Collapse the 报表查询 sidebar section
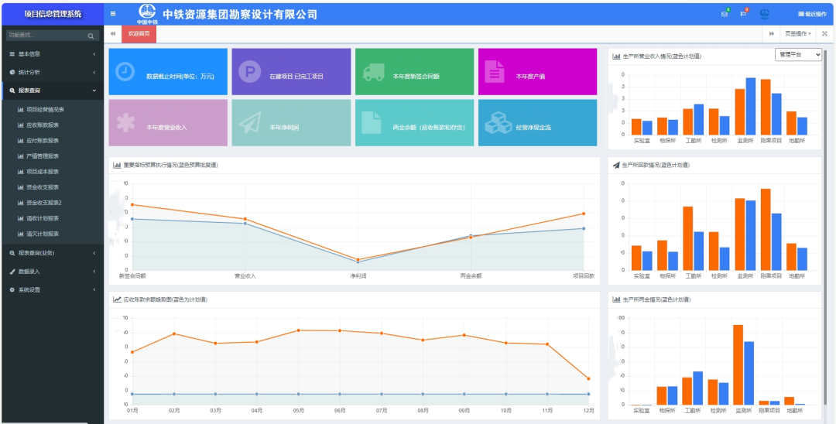Screen dimensions: 836x424 (x=51, y=91)
